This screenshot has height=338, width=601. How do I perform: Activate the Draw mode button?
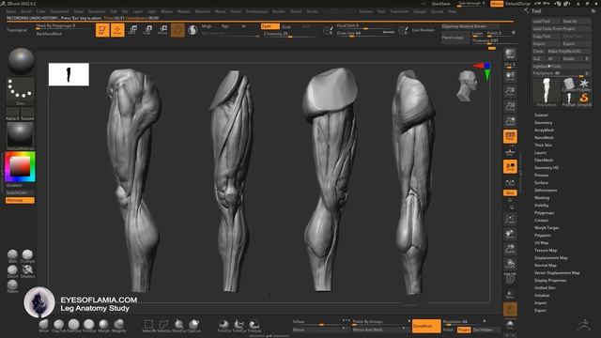[117, 30]
